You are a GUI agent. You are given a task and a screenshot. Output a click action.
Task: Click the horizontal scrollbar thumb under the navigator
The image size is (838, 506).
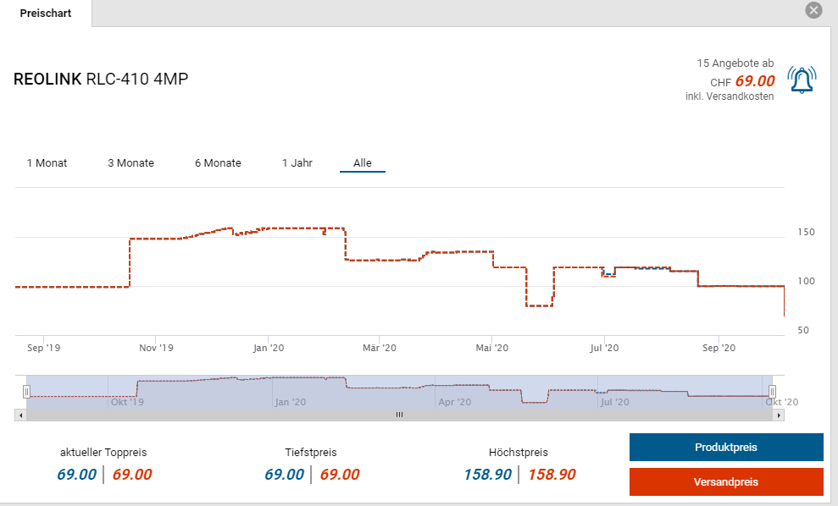(399, 415)
